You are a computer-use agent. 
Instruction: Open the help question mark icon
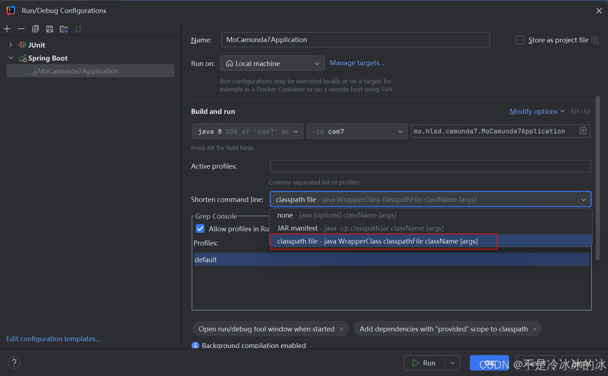point(14,363)
